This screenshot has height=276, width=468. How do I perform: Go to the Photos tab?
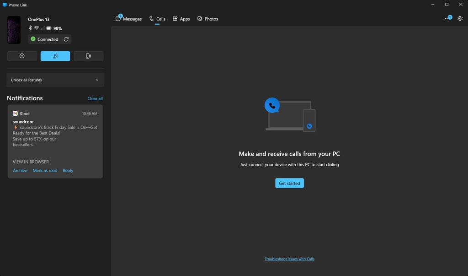click(207, 19)
